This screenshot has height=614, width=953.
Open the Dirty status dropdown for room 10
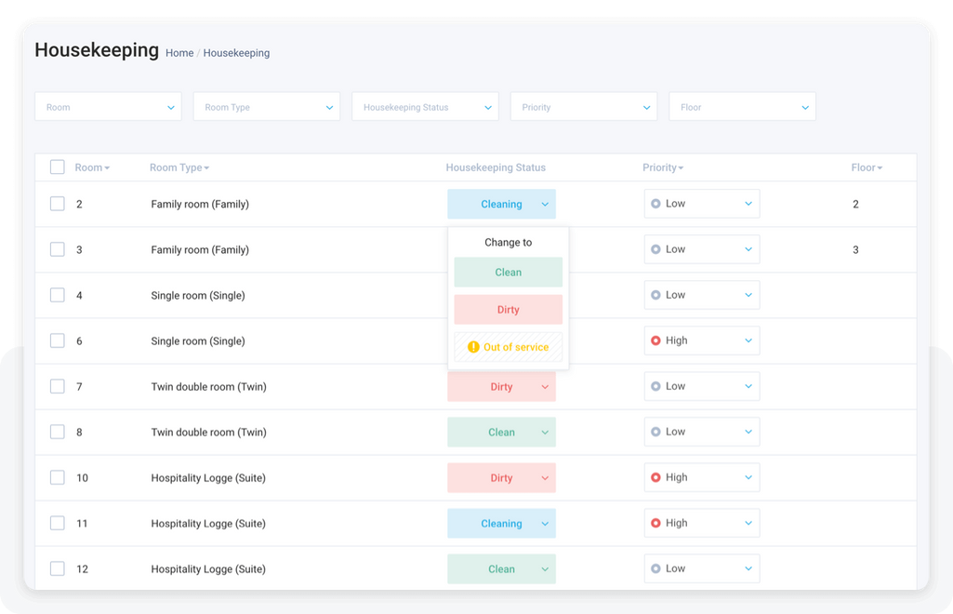501,478
